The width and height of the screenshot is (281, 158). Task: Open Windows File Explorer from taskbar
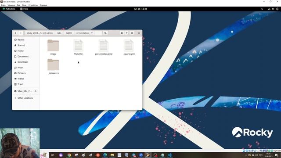tap(112, 155)
